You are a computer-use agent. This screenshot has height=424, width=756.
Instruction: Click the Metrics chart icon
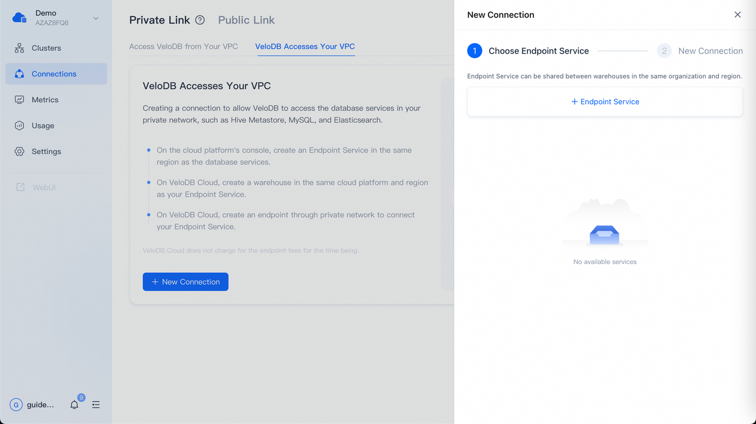coord(19,100)
